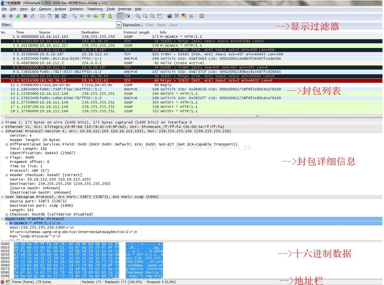This screenshot has height=285, width=384.
Task: Expand the Differentiated Services Field node
Action: tap(7, 144)
